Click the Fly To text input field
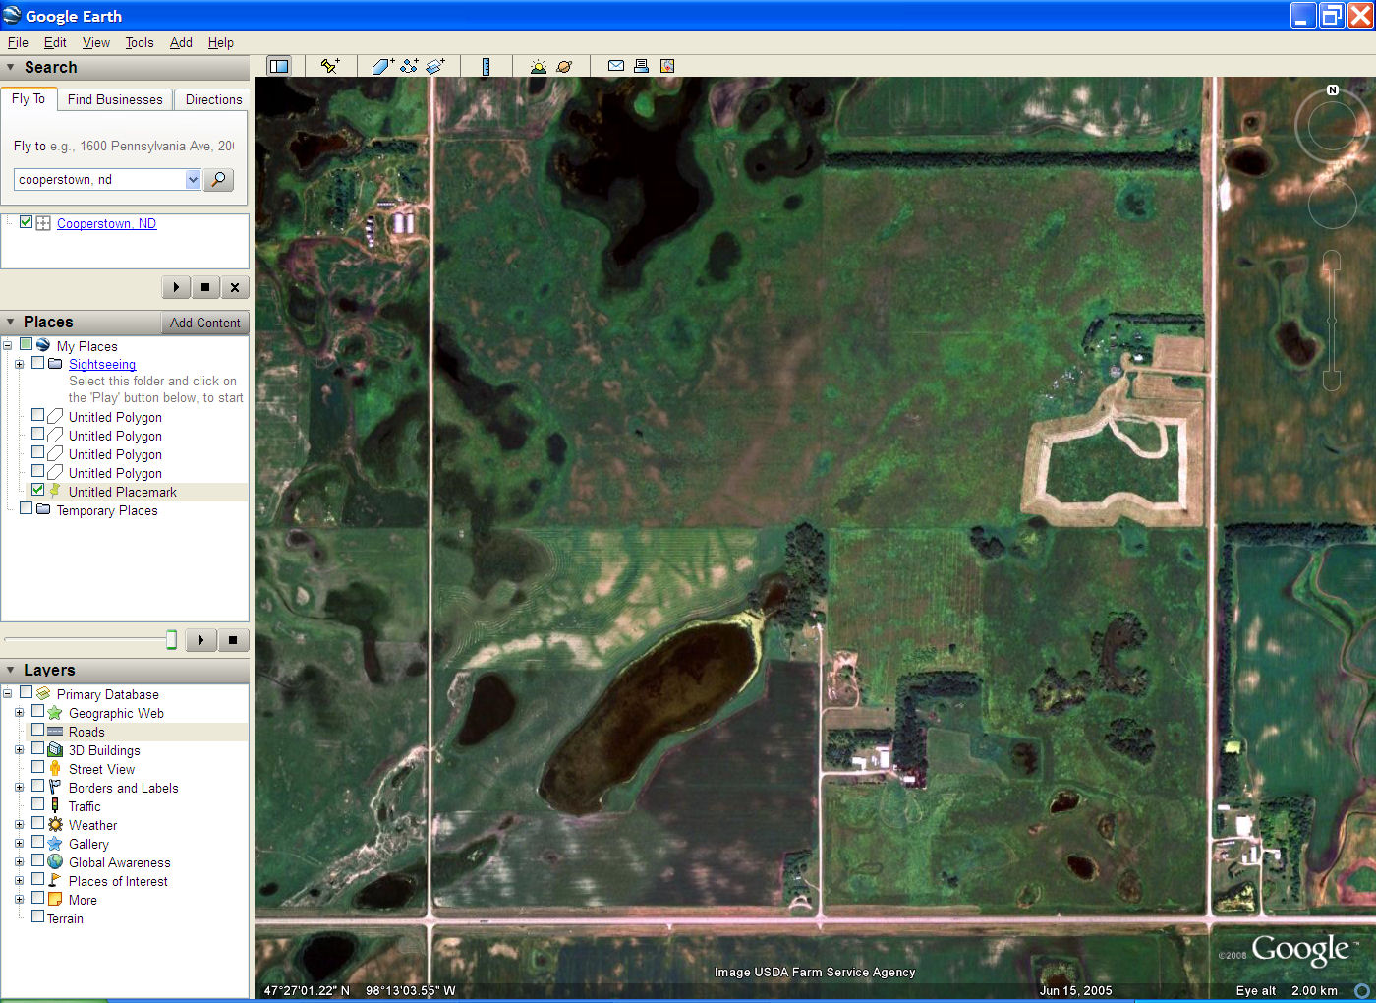The width and height of the screenshot is (1376, 1003). click(99, 179)
